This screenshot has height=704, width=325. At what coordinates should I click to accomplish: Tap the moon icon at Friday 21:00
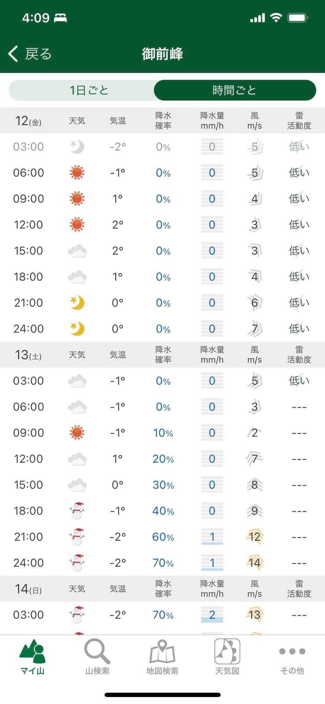pyautogui.click(x=77, y=303)
